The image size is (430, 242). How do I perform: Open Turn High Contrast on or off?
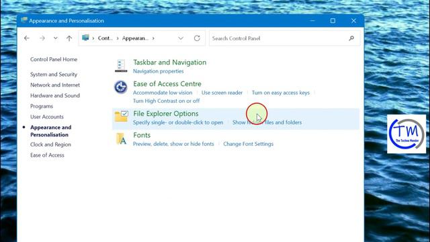tap(167, 101)
